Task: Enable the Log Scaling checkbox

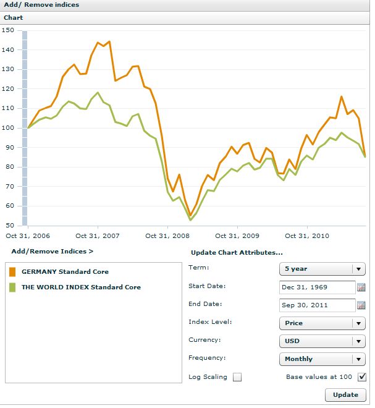Action: point(237,377)
